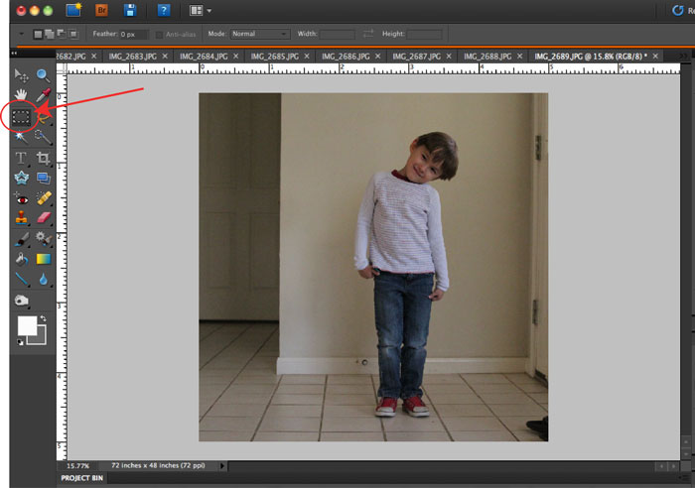This screenshot has height=488, width=695.
Task: Close the IMG_2685.JPG tab
Action: (x=307, y=57)
